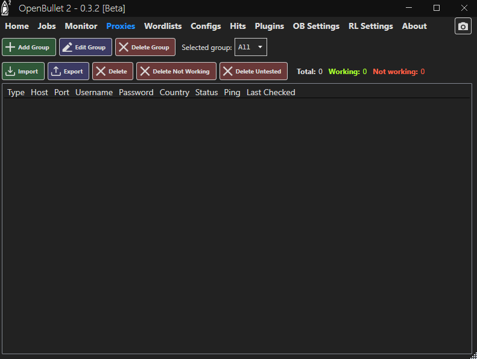The image size is (477, 359).
Task: Sort by the Ping column header
Action: coord(232,92)
